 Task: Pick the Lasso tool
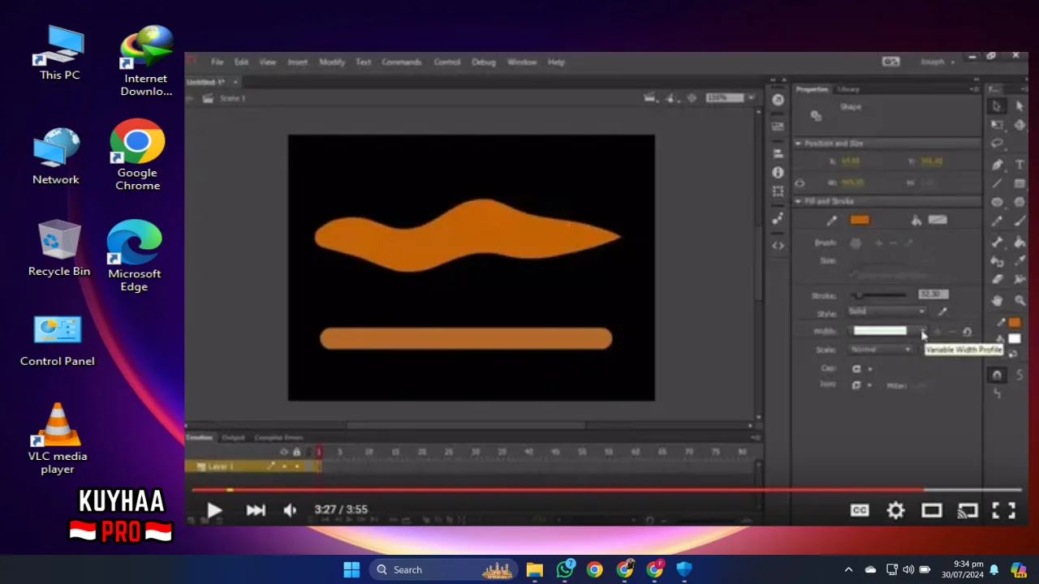click(x=997, y=144)
